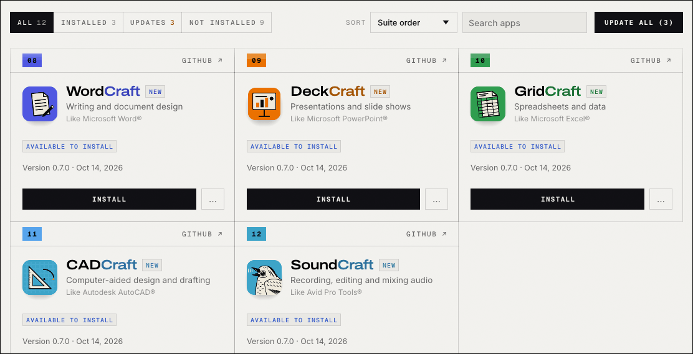Click the NEW badge beside GridCraft
This screenshot has width=693, height=354.
(596, 92)
